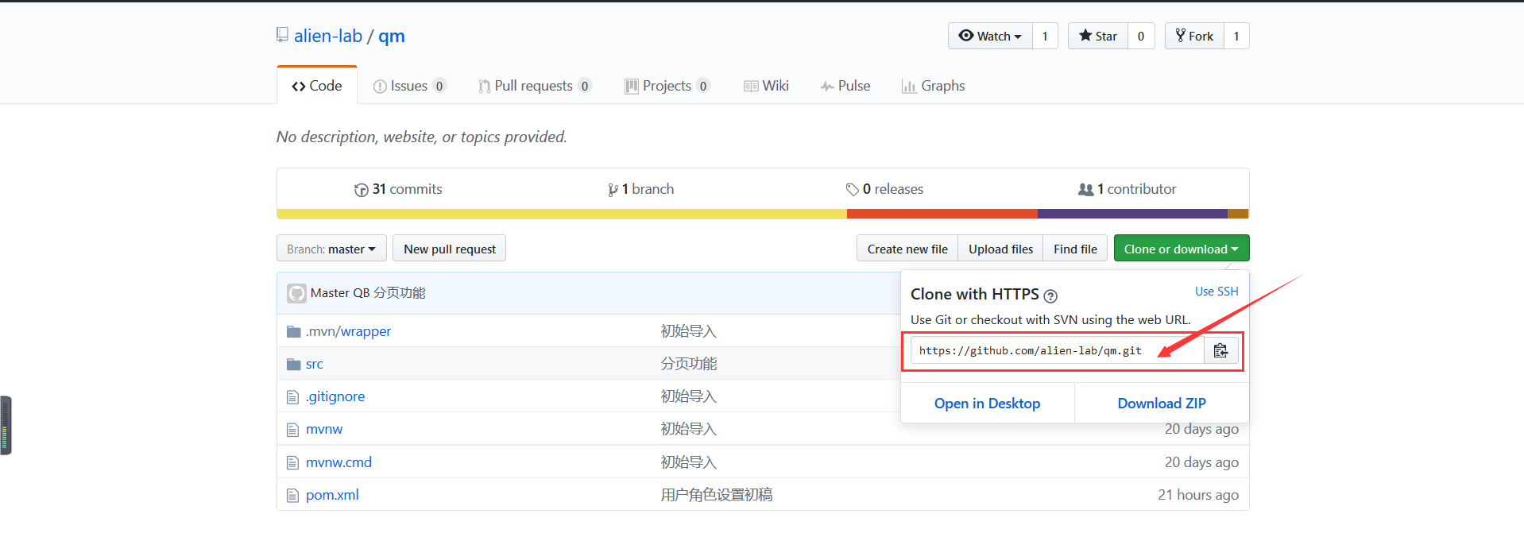Click the repository book icon

click(282, 35)
